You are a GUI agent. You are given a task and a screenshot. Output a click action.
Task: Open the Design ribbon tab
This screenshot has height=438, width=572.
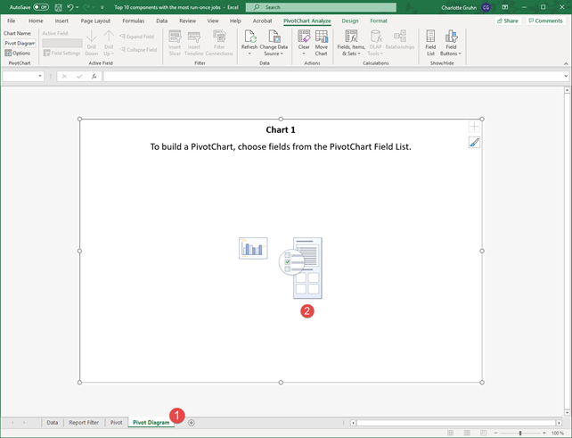pos(350,21)
